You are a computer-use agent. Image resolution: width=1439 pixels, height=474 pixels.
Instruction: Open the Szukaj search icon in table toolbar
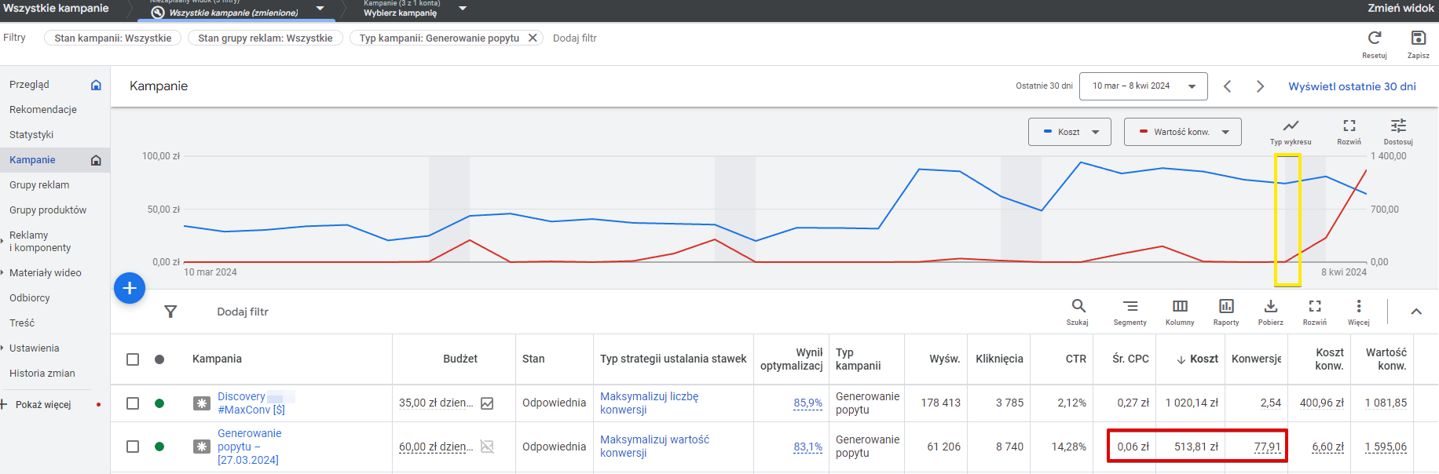(x=1078, y=306)
